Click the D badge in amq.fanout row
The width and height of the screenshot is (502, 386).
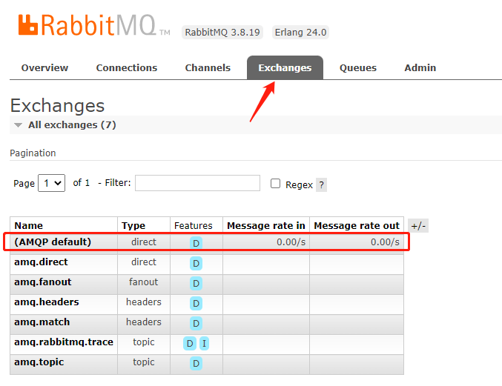click(x=196, y=283)
